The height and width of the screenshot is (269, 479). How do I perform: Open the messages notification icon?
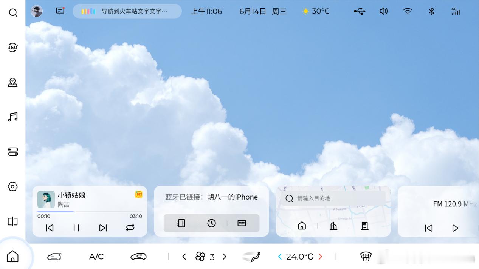60,11
